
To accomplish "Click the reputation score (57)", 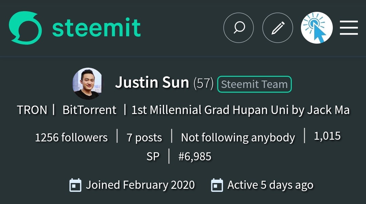I will click(x=203, y=83).
